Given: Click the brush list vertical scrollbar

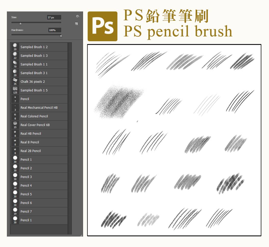Looking at the screenshot, I should tap(70, 138).
